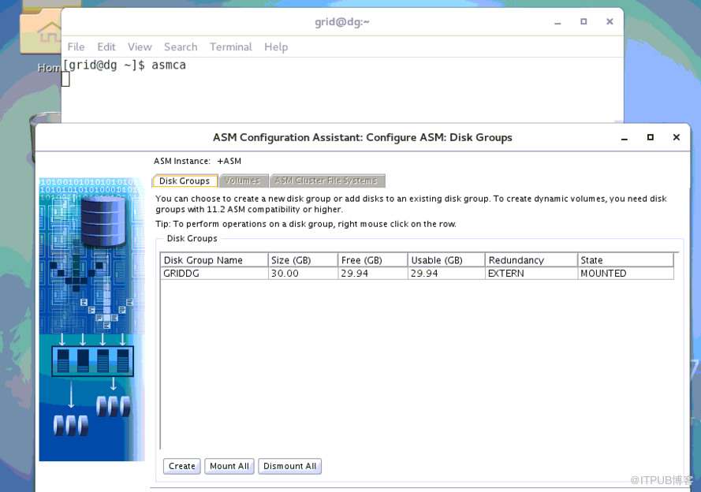
Task: Click the ASM Instance +ASM label
Action: click(198, 162)
